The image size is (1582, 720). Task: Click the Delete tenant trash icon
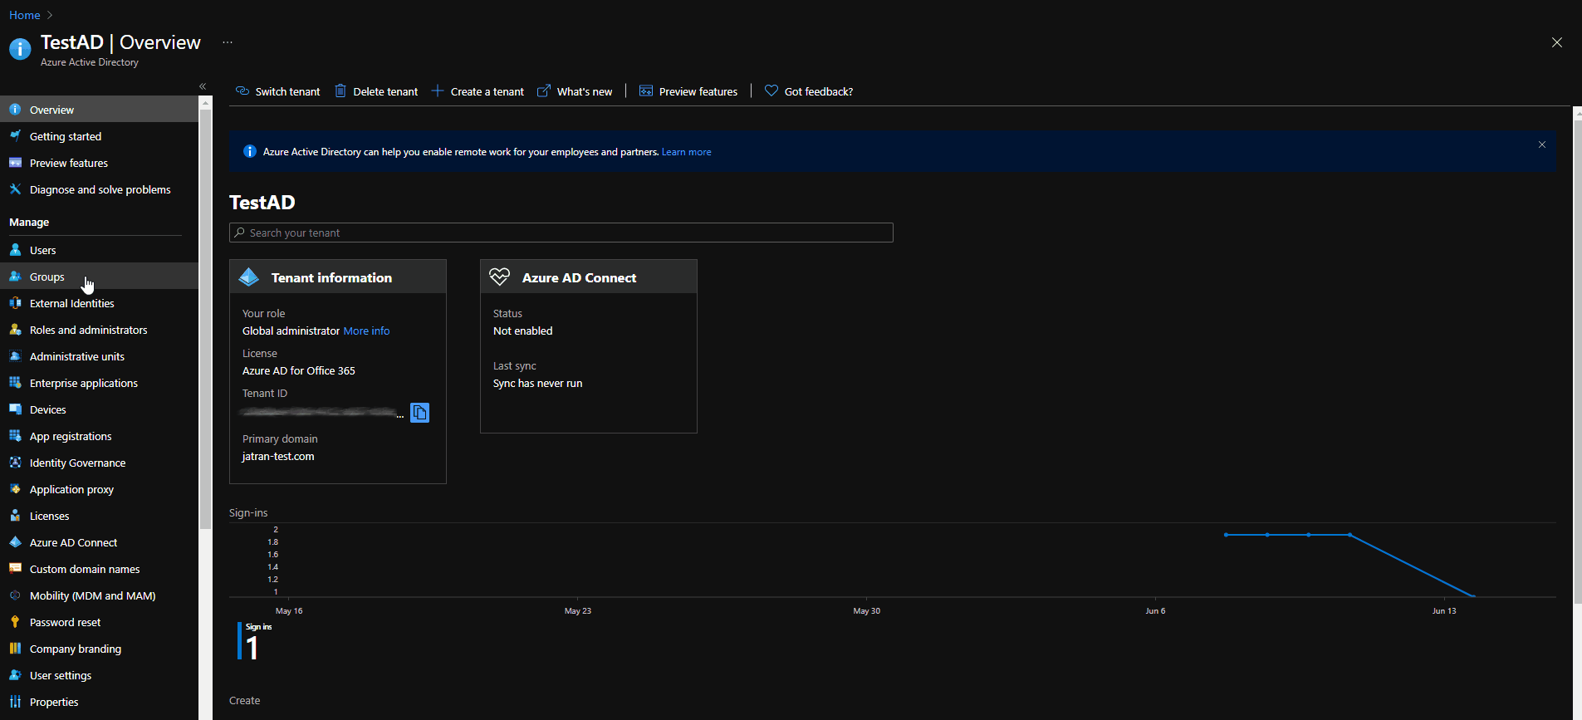point(340,91)
